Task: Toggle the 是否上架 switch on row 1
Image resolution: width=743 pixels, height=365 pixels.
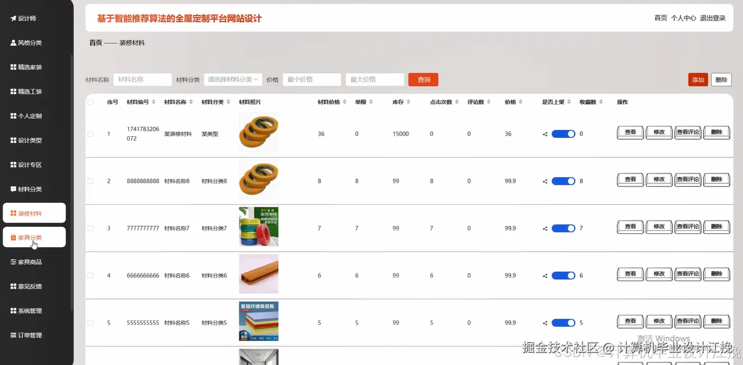Action: click(x=563, y=134)
